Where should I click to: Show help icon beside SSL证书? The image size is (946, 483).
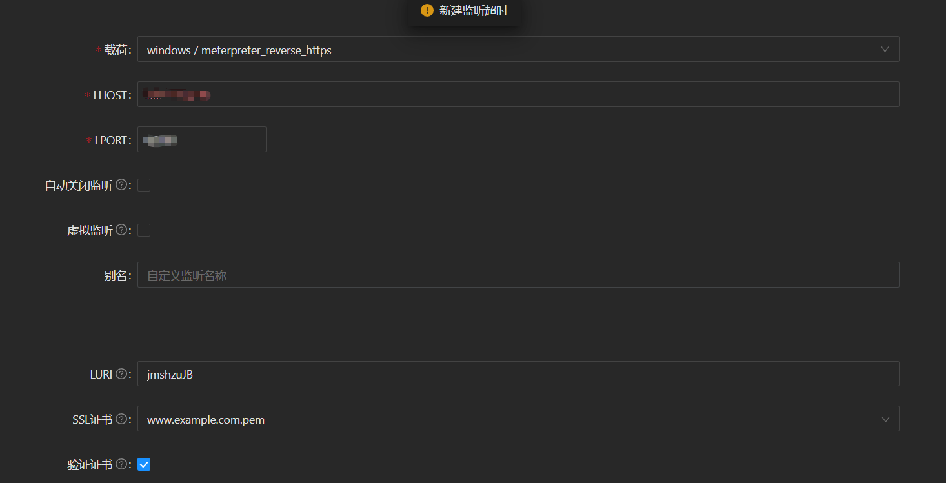click(121, 419)
